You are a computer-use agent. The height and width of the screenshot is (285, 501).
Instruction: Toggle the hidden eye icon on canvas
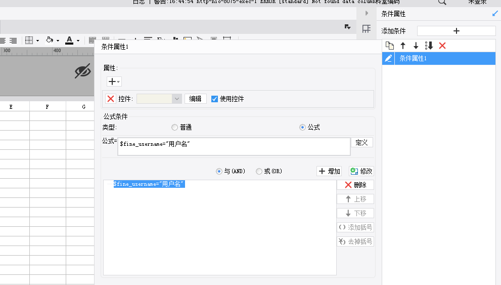(83, 71)
